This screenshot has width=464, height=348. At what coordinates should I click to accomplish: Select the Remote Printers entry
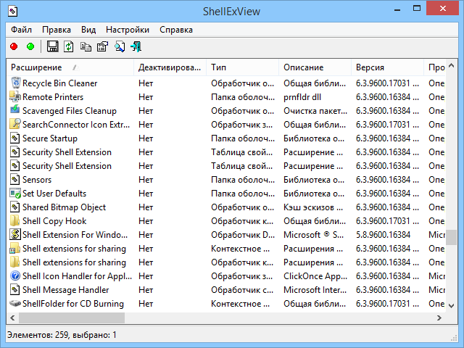(53, 97)
